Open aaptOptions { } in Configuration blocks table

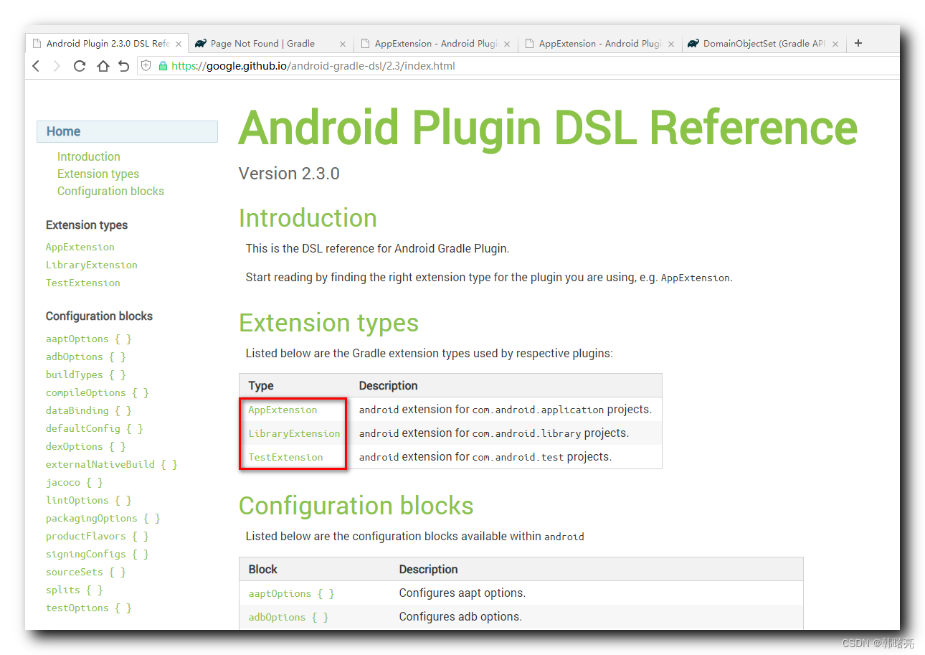(x=291, y=593)
